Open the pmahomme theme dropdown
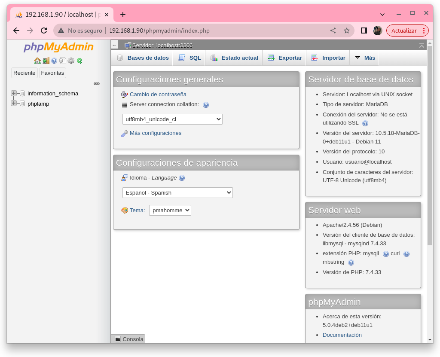This screenshot has width=440, height=357. point(170,210)
